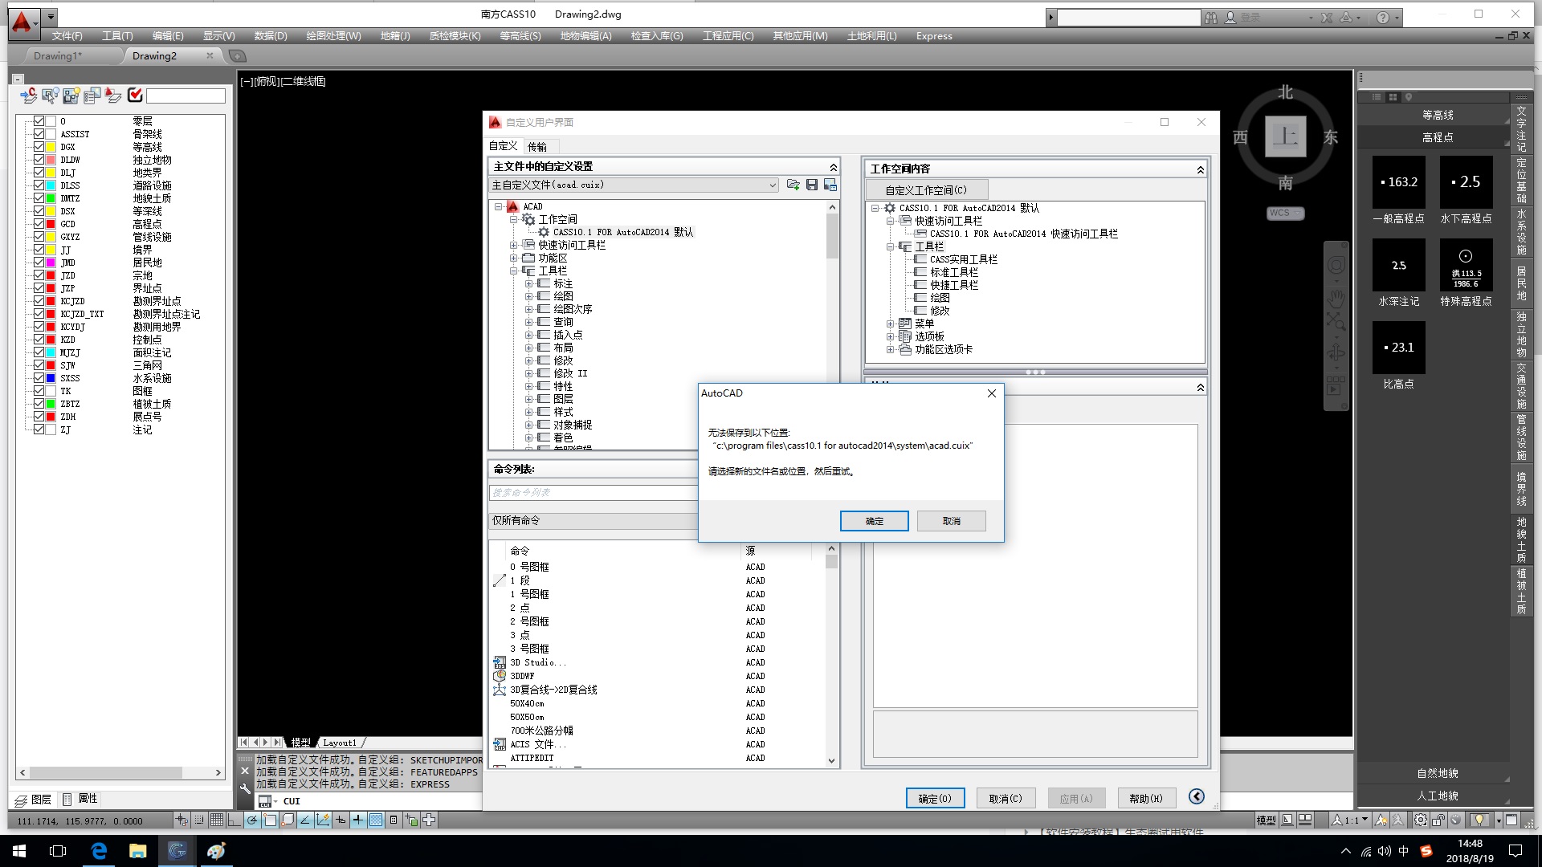Click the general elevation point 163.2 thumbnail

click(x=1398, y=182)
